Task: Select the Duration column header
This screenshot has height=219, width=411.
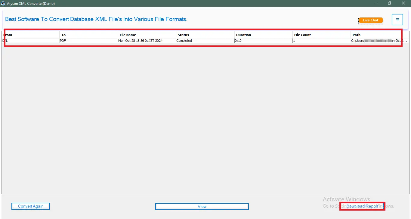Action: coord(264,35)
